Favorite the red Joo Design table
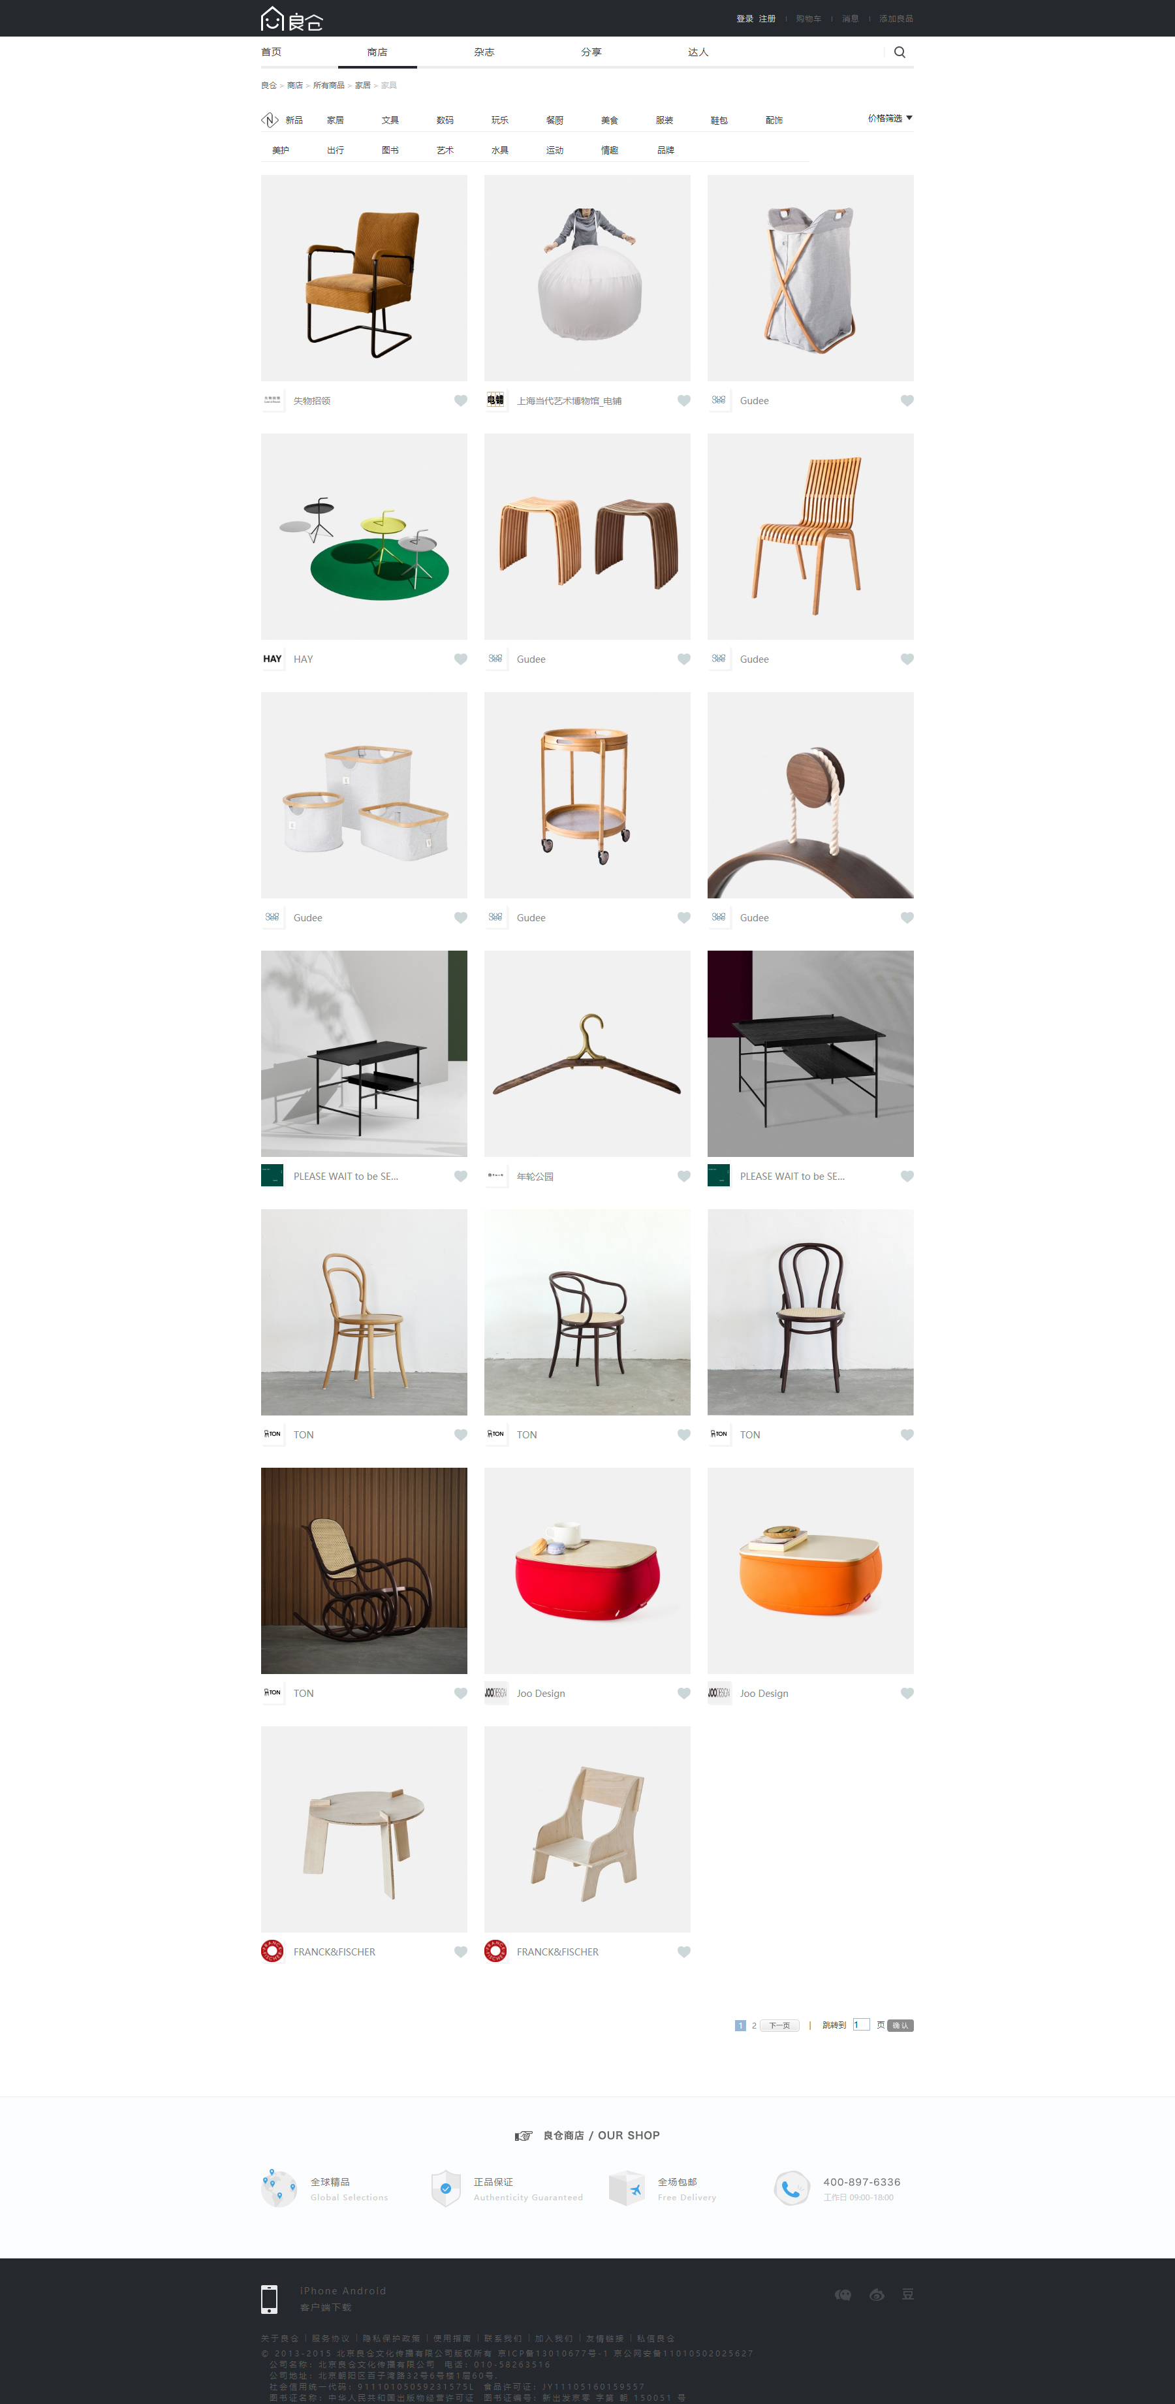Screen dimensions: 1175x2404 click(684, 1693)
